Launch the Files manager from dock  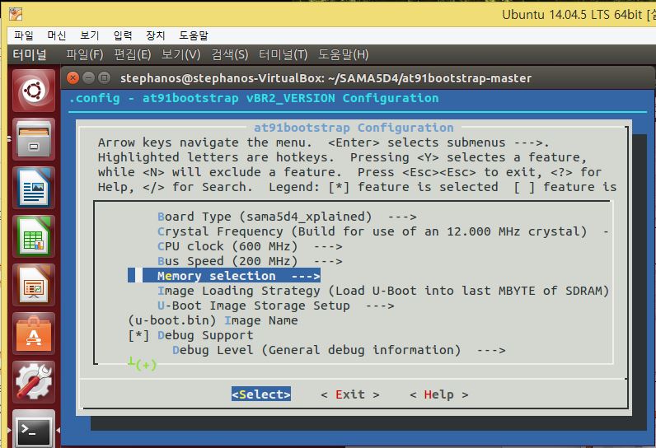click(34, 139)
